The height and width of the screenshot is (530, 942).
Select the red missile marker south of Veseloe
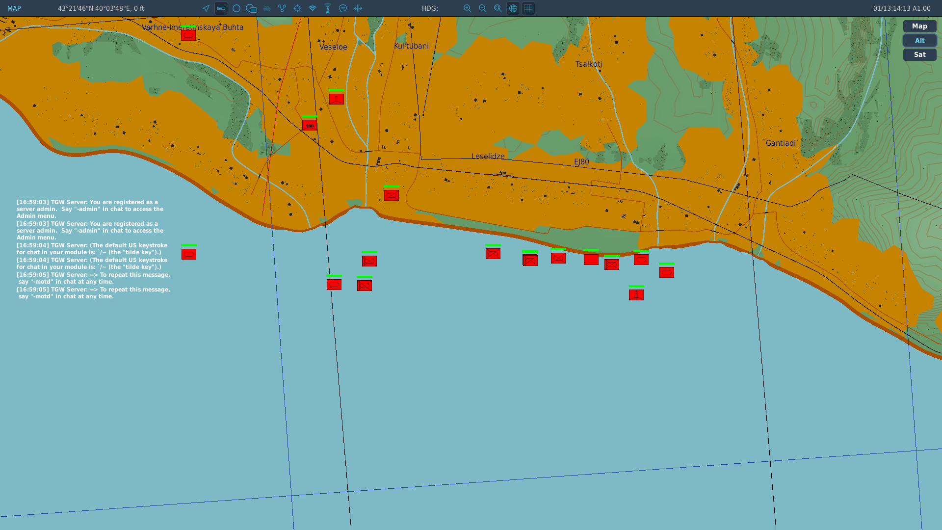[337, 99]
